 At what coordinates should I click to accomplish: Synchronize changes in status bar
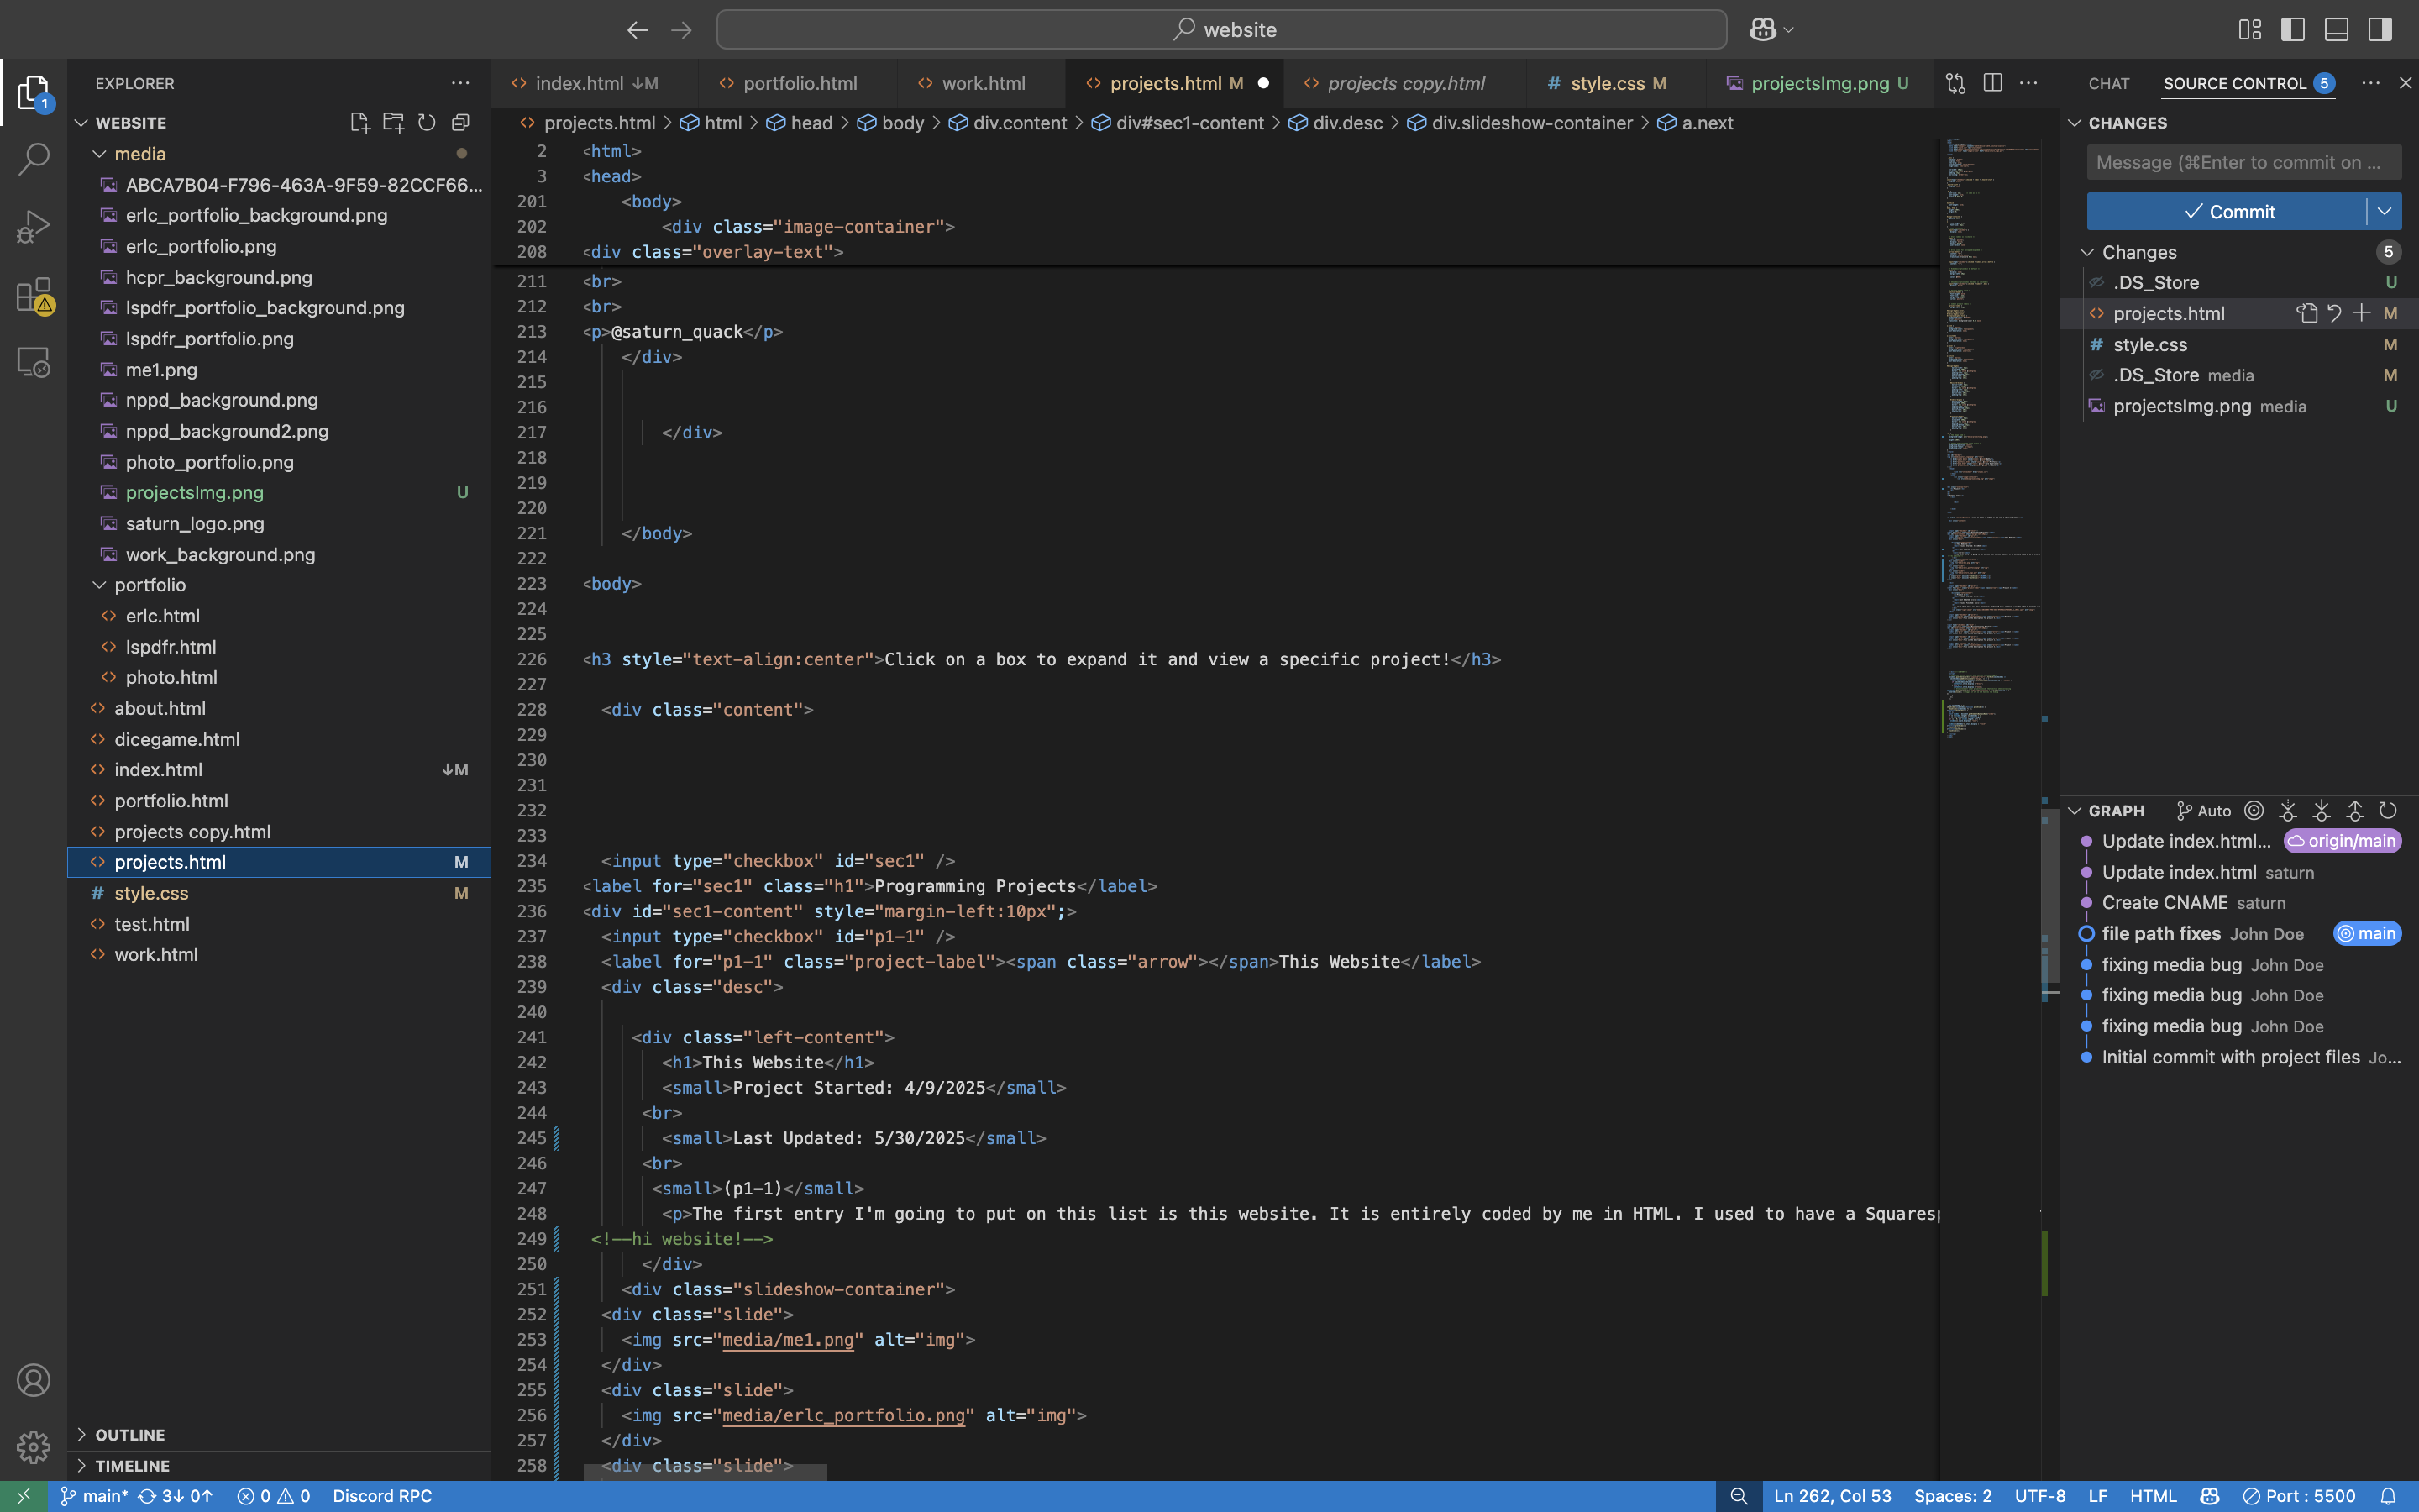(176, 1496)
